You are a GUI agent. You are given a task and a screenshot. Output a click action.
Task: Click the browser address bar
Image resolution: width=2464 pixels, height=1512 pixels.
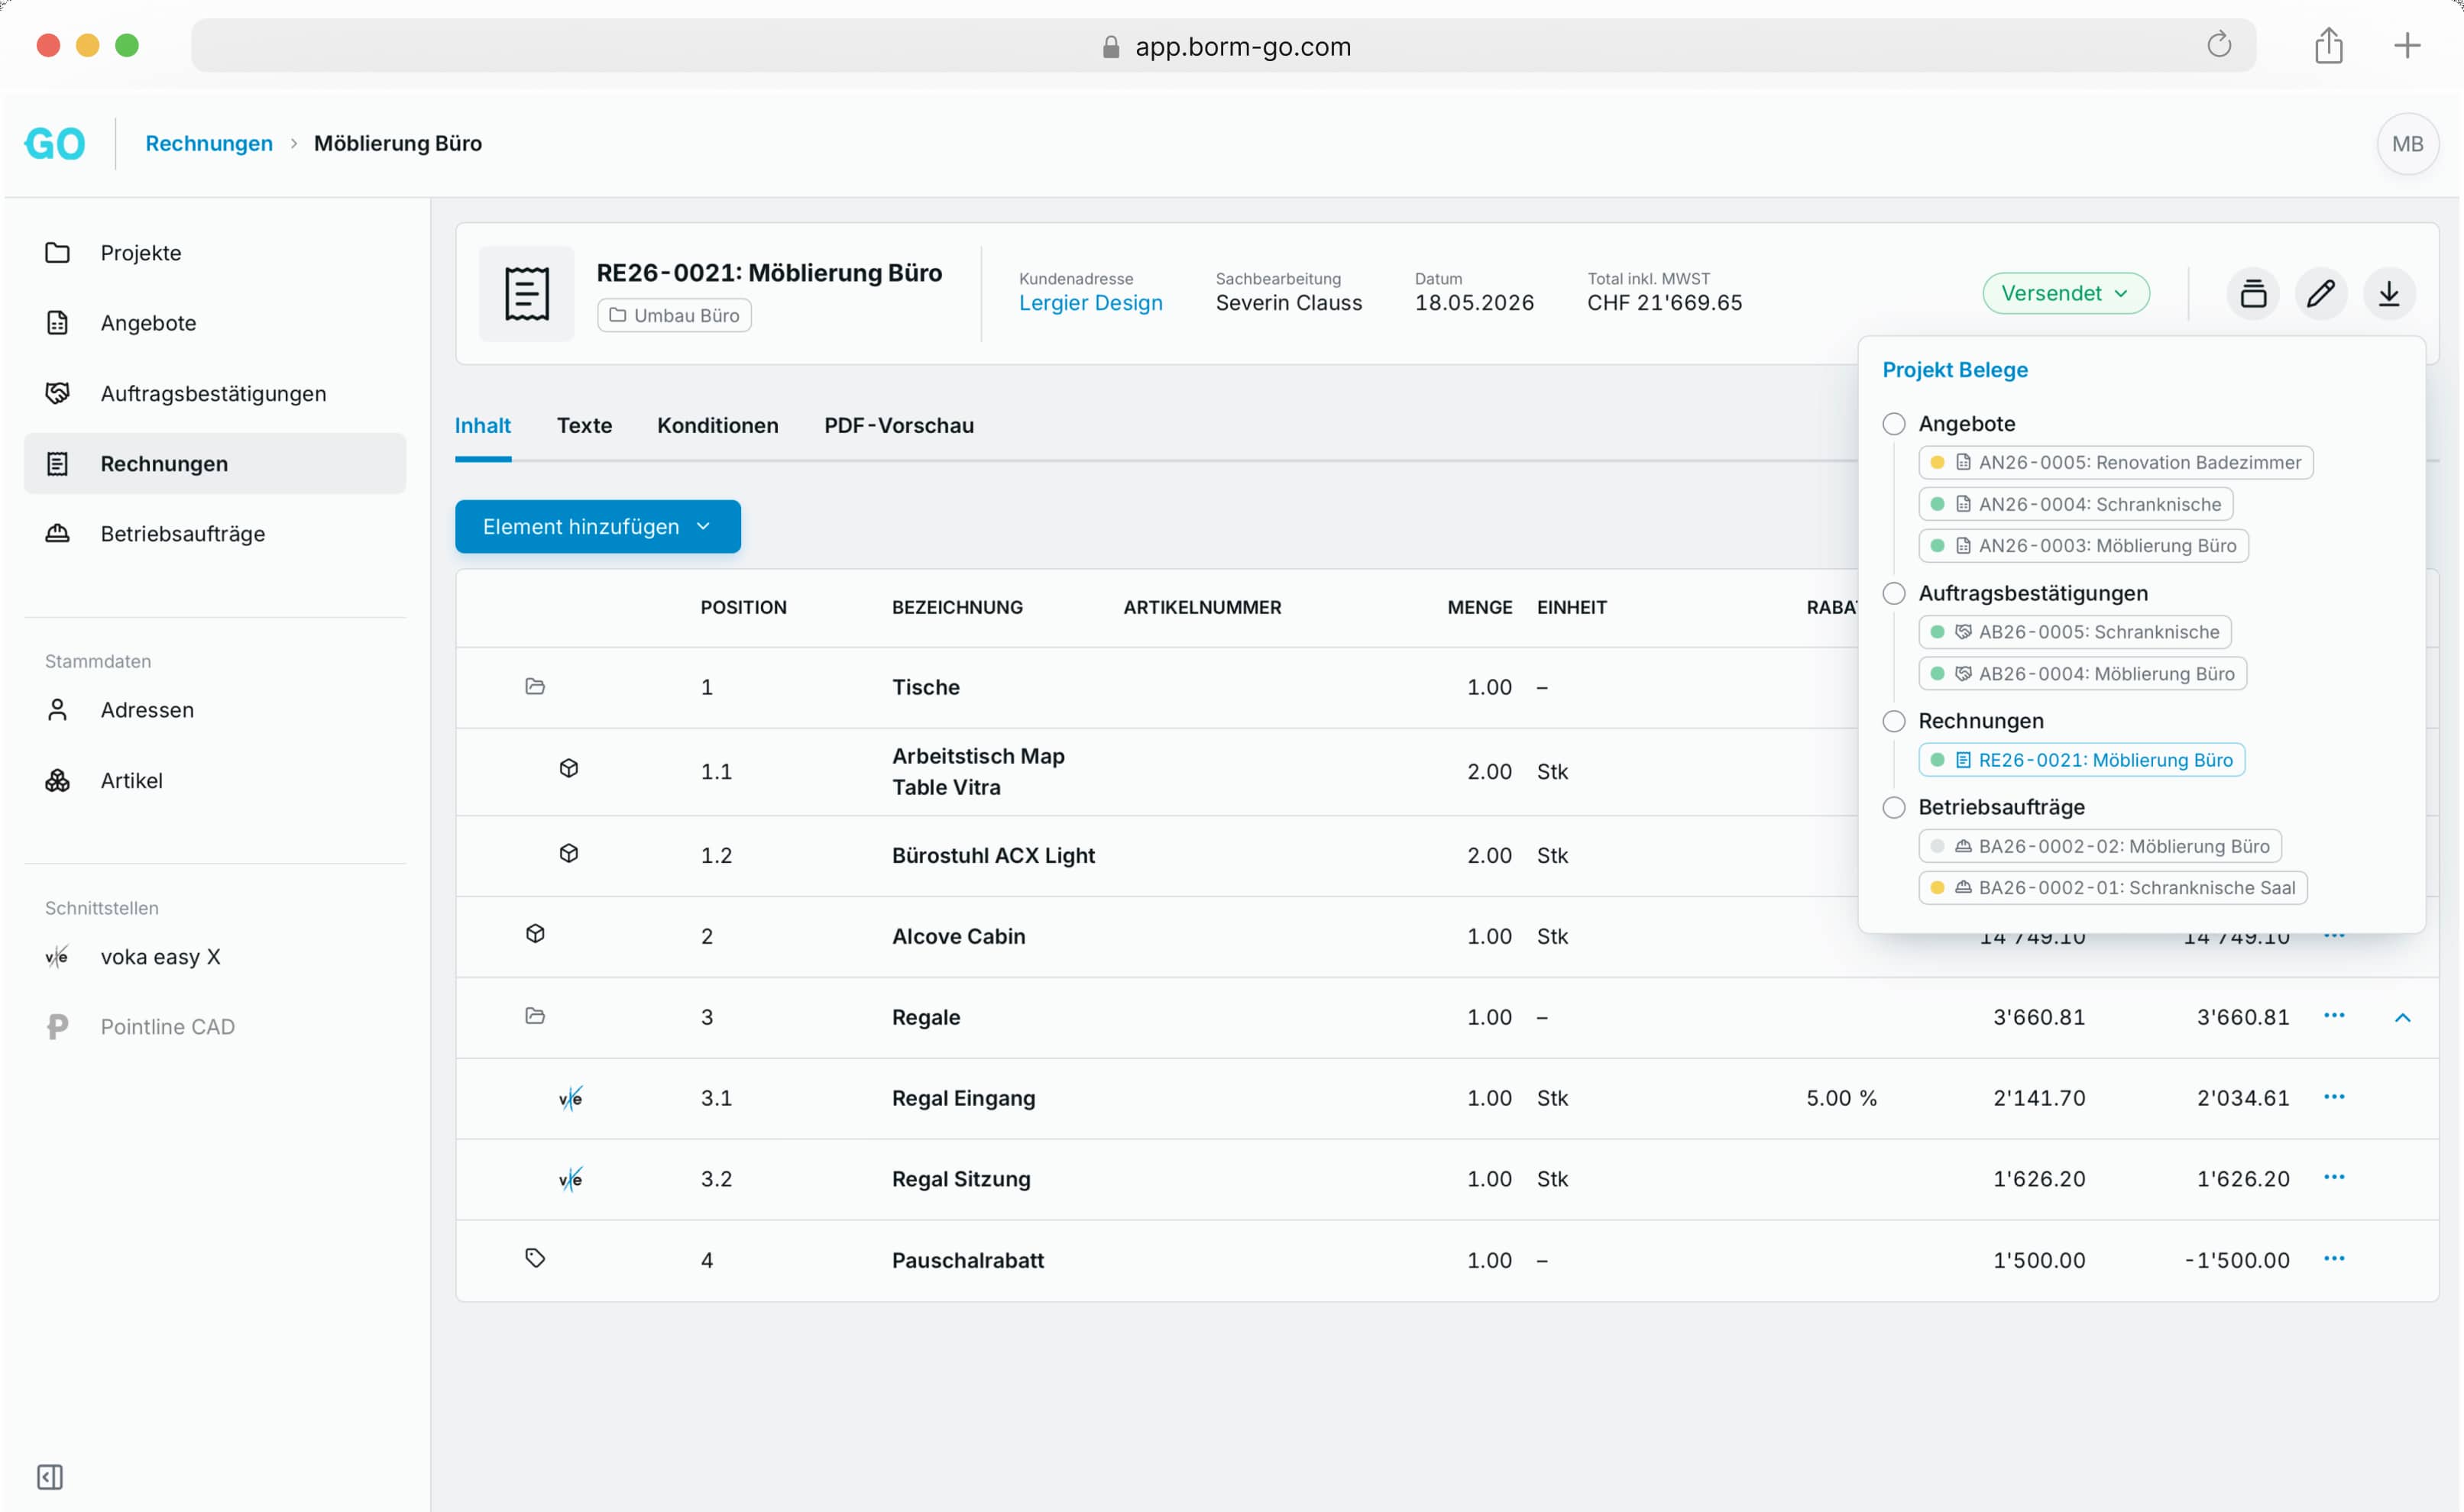pyautogui.click(x=1222, y=45)
